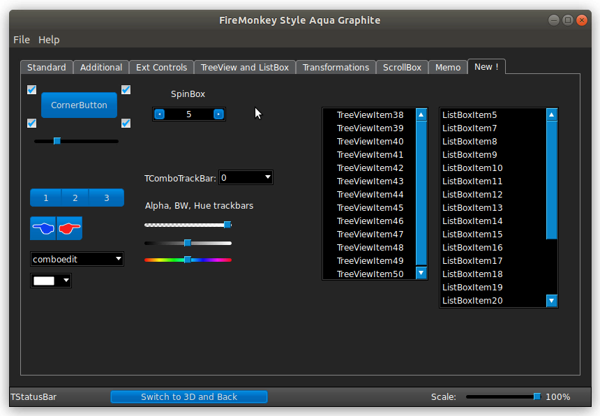Close the FireMonkey Style window
600x416 pixels.
coord(582,20)
